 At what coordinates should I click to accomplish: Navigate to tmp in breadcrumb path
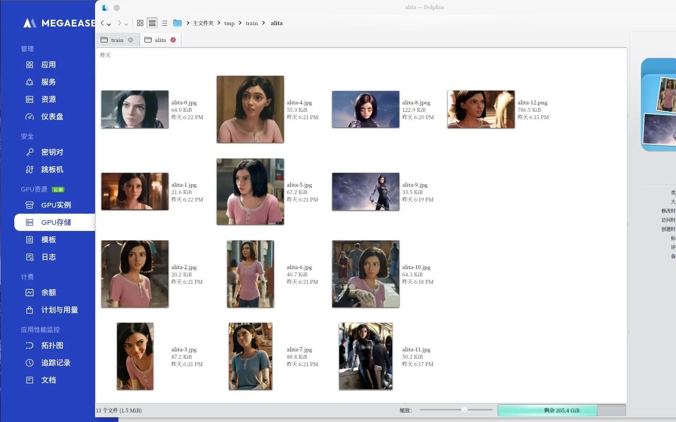click(229, 23)
